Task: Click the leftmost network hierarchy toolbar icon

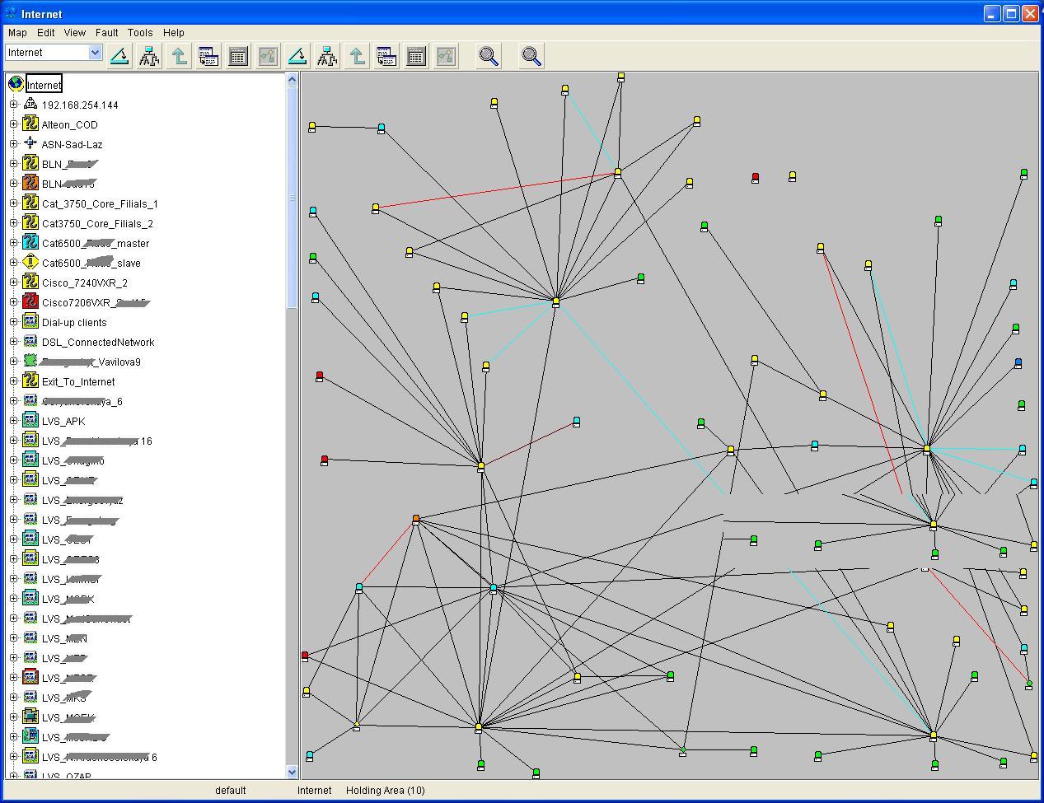Action: pos(149,56)
